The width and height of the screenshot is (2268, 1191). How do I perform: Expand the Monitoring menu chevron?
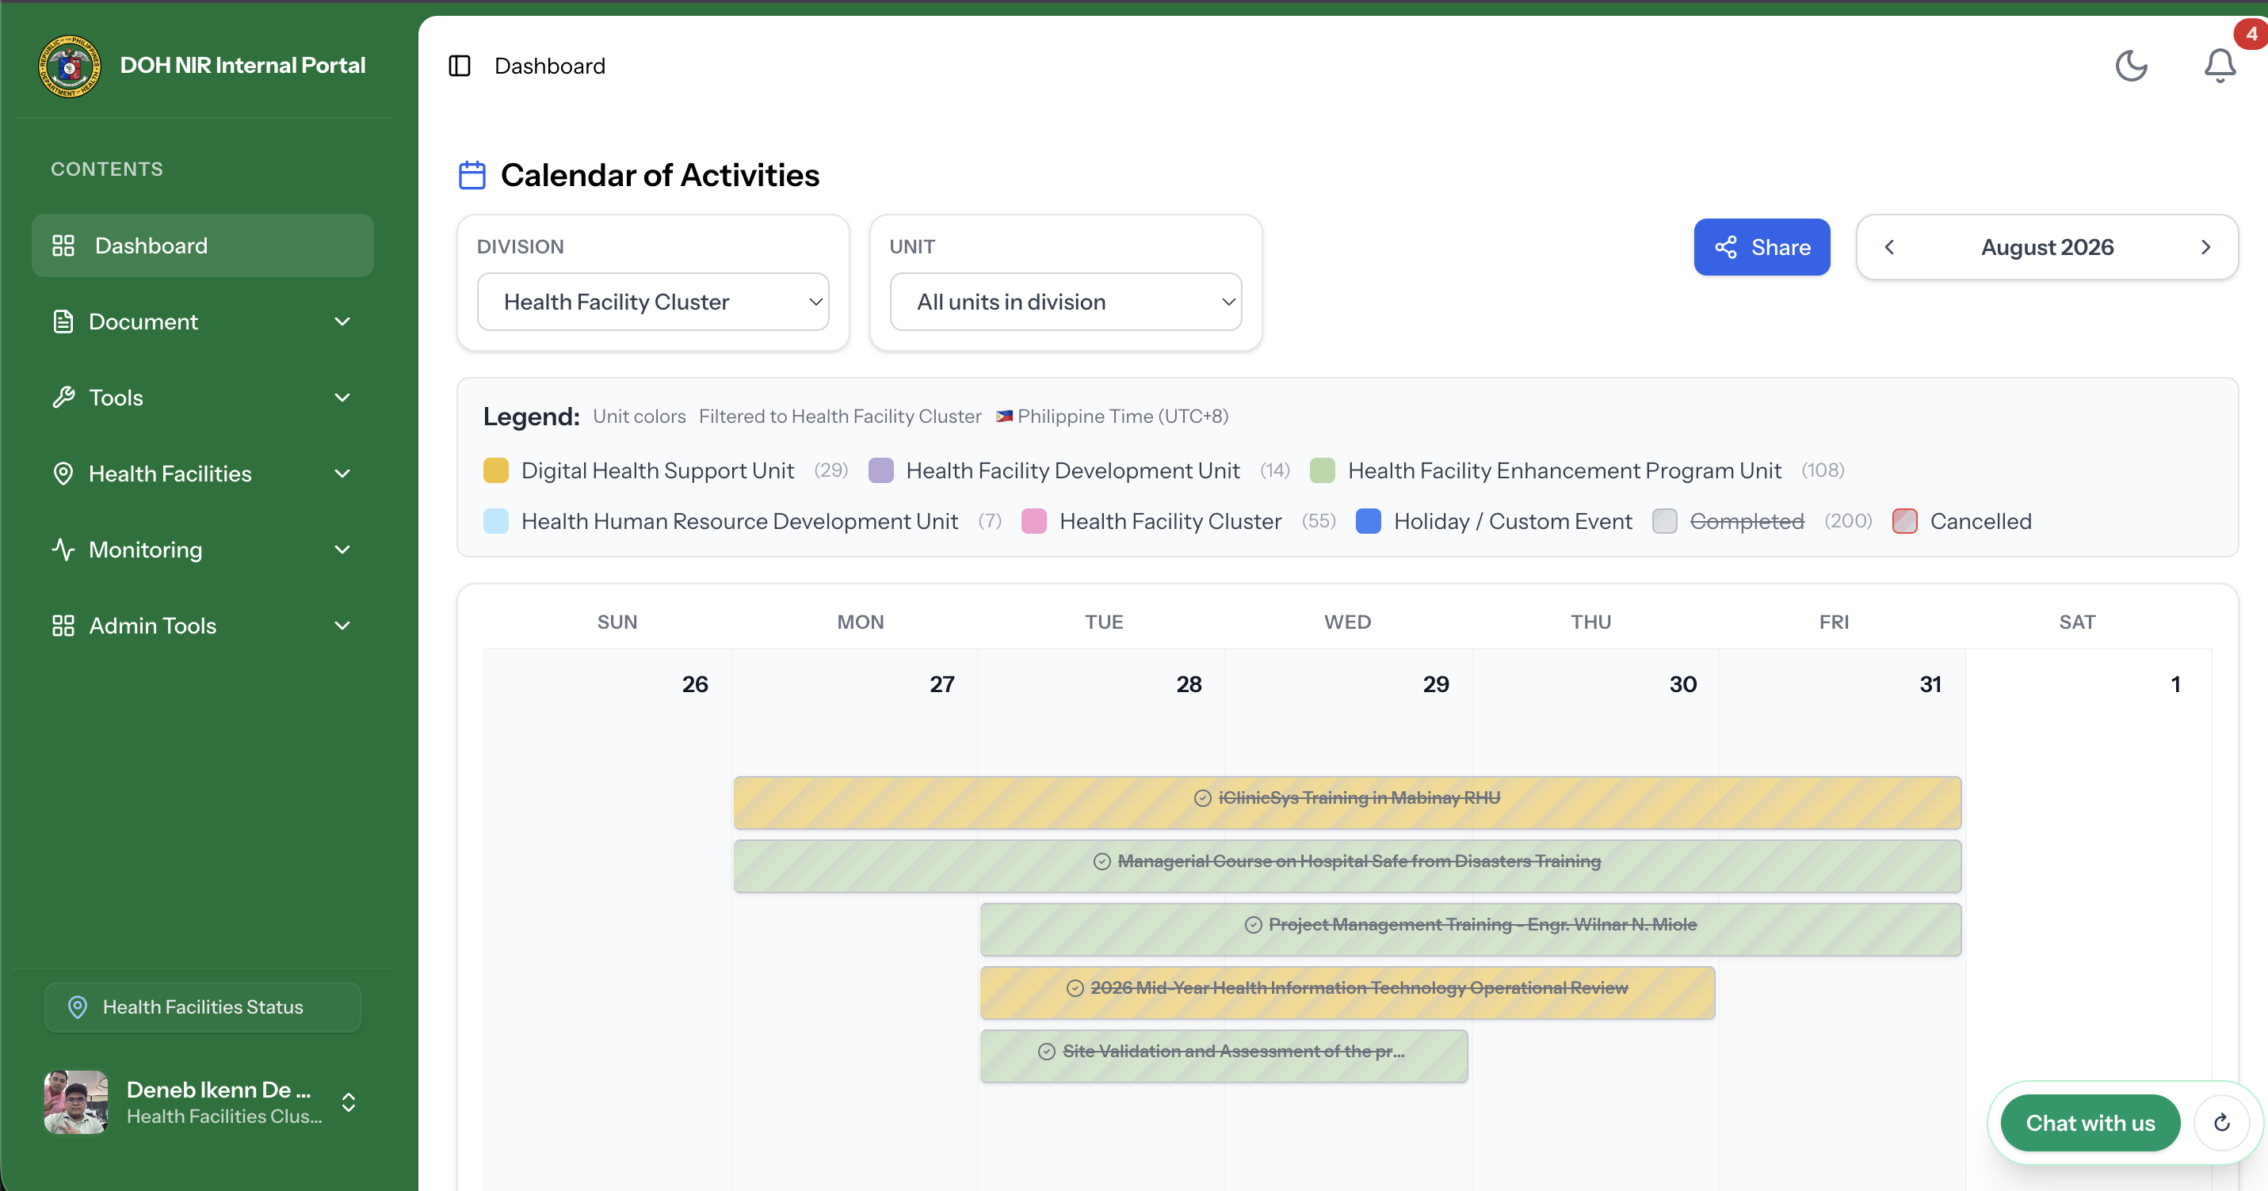point(342,550)
